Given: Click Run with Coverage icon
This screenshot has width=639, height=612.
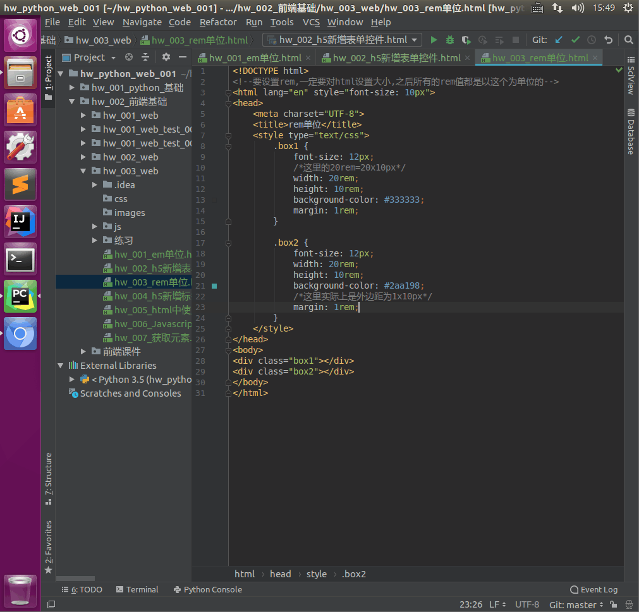Looking at the screenshot, I should pyautogui.click(x=466, y=40).
